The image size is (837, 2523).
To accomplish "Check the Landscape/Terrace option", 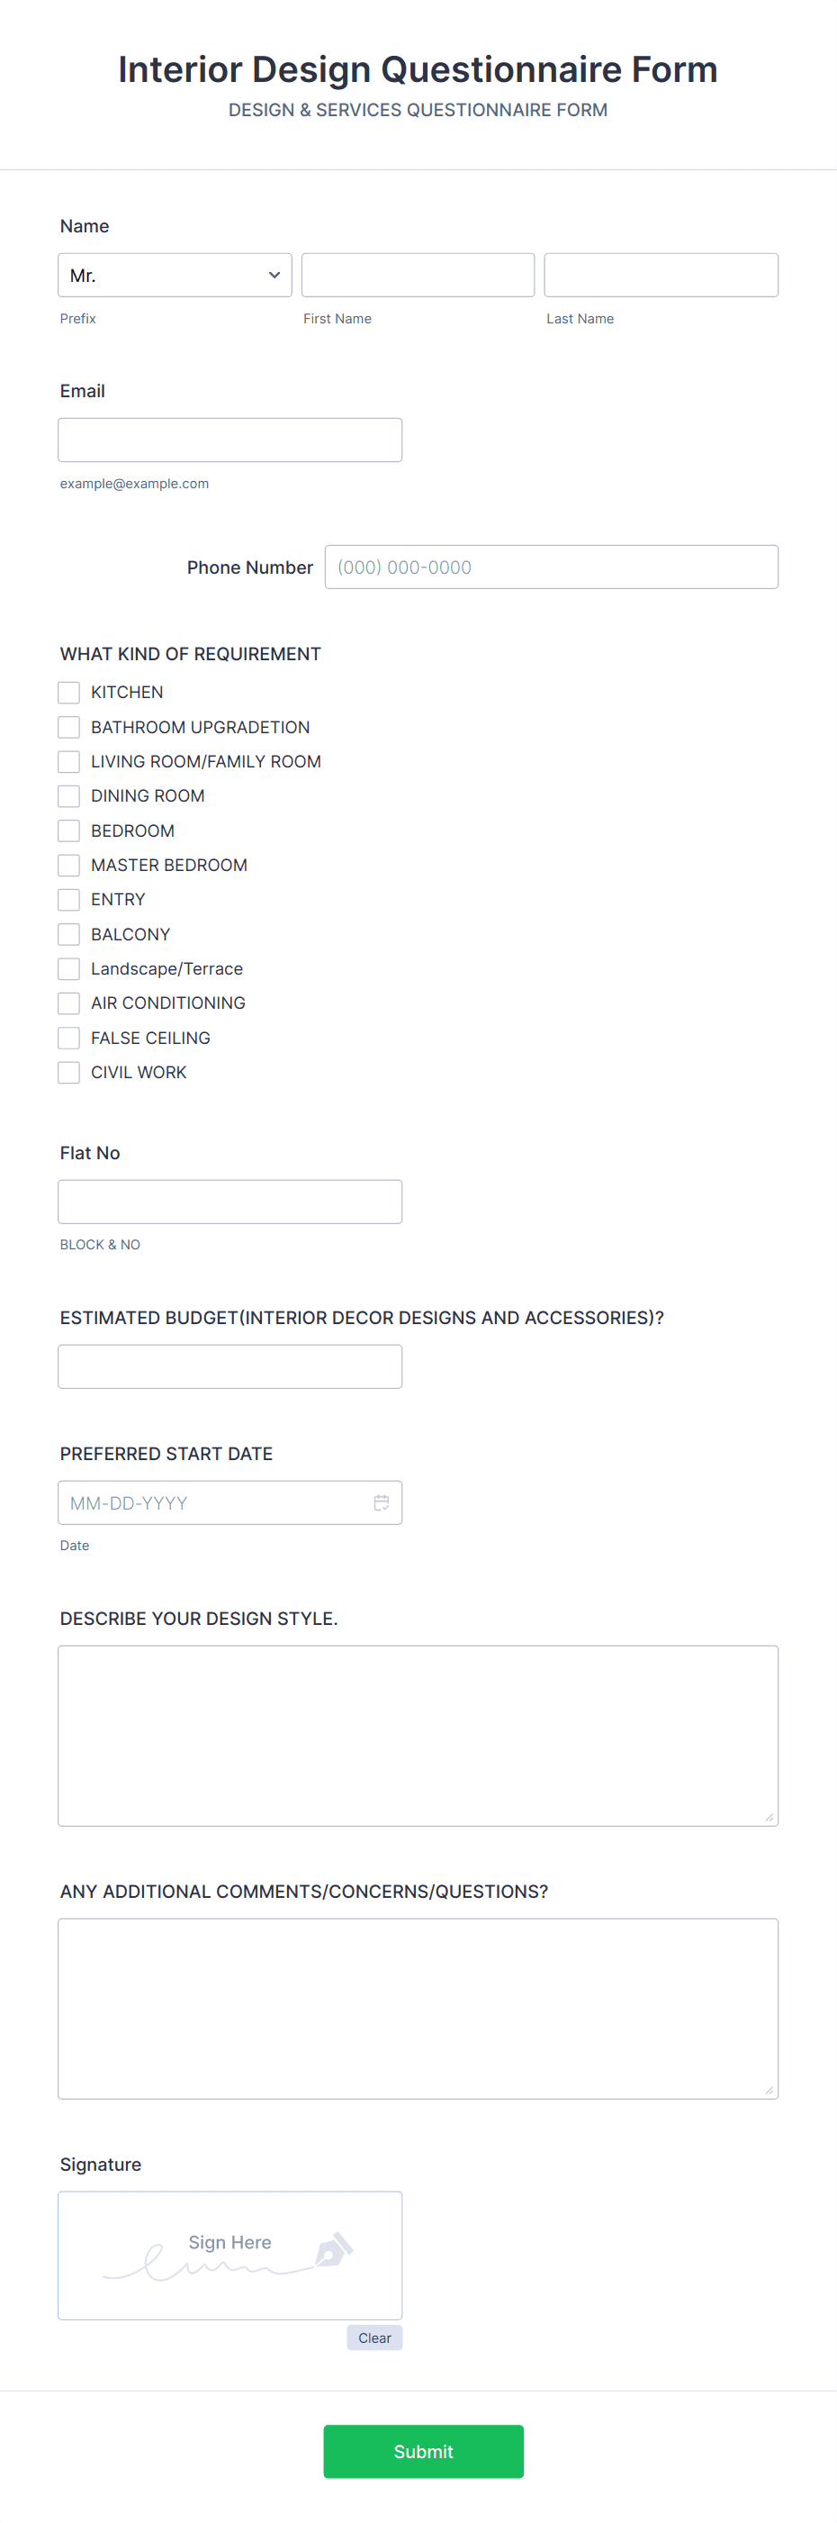I will pos(68,968).
